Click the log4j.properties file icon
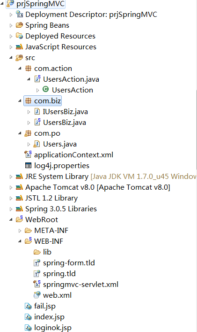Viewport: 197px width, 332px height. [x=28, y=166]
